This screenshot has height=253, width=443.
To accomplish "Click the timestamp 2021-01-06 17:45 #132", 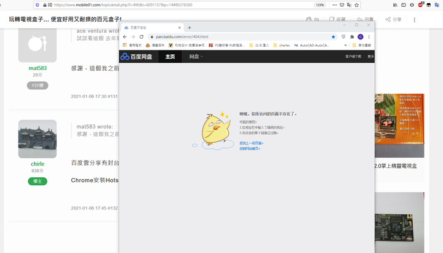I will [x=94, y=208].
